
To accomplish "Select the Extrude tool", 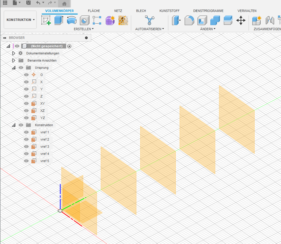I will [x=59, y=20].
